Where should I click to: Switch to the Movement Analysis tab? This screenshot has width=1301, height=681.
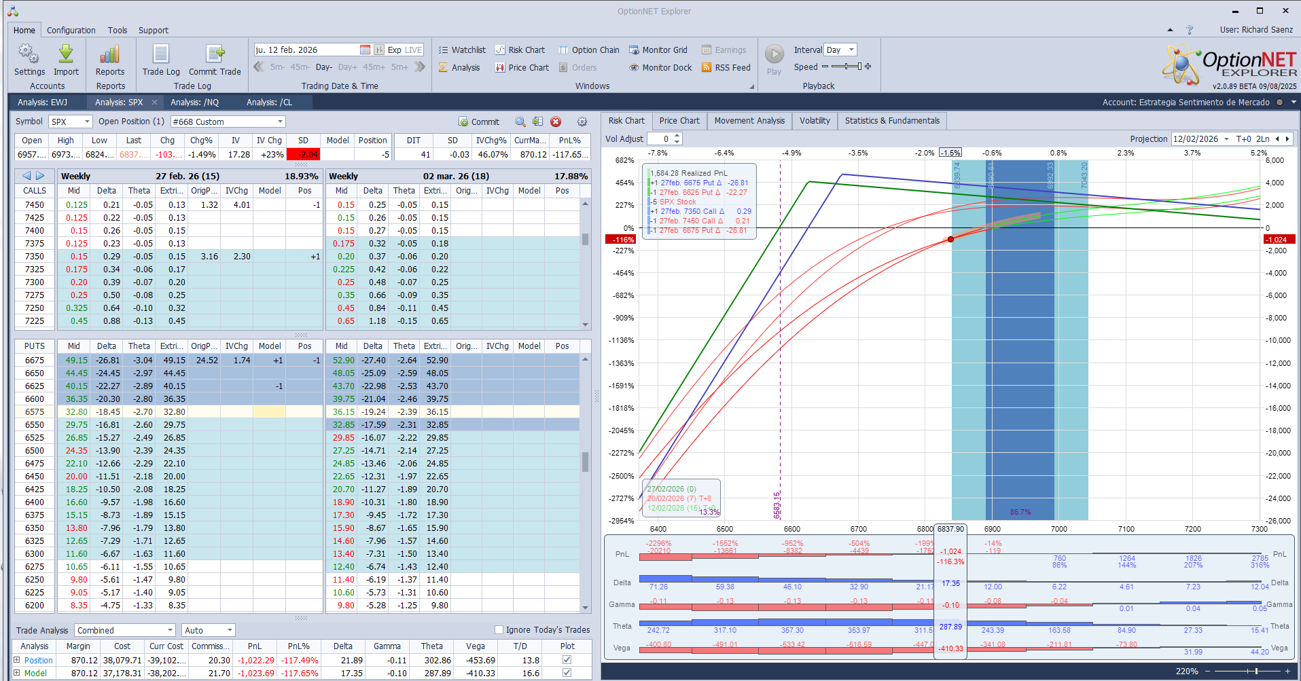pyautogui.click(x=749, y=121)
